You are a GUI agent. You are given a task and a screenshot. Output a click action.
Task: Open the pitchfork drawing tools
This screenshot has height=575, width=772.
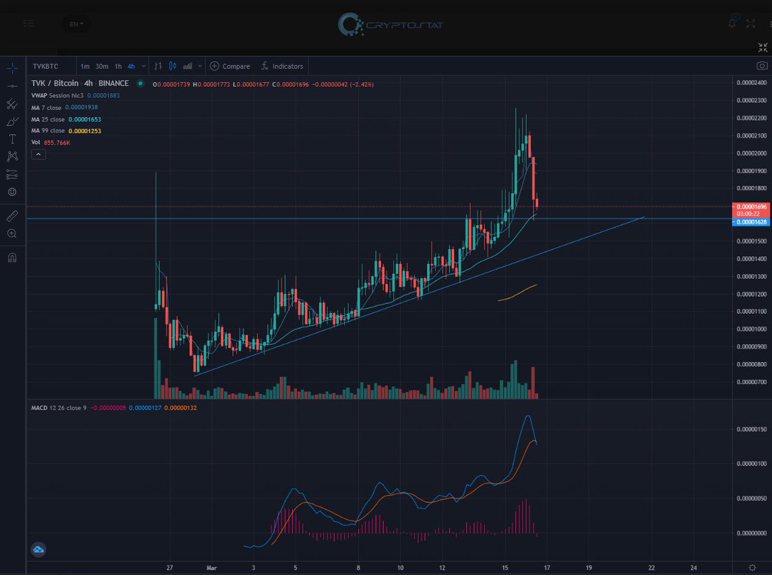tap(12, 104)
